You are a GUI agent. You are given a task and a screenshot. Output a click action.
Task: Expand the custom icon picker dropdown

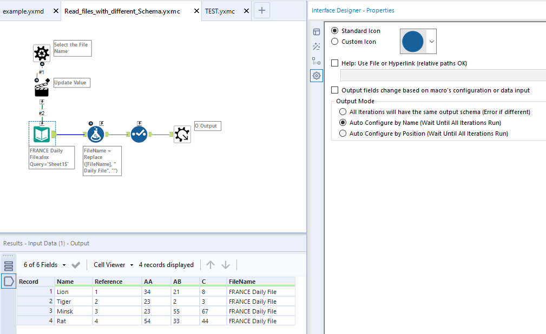(431, 41)
